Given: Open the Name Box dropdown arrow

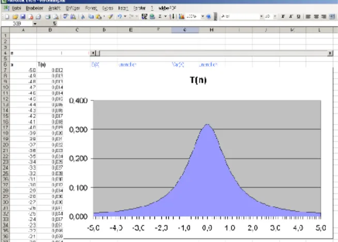Looking at the screenshot, I should point(35,23).
